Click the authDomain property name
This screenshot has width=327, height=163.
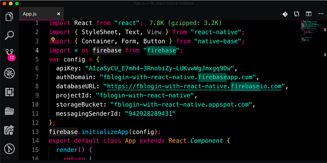tap(74, 77)
